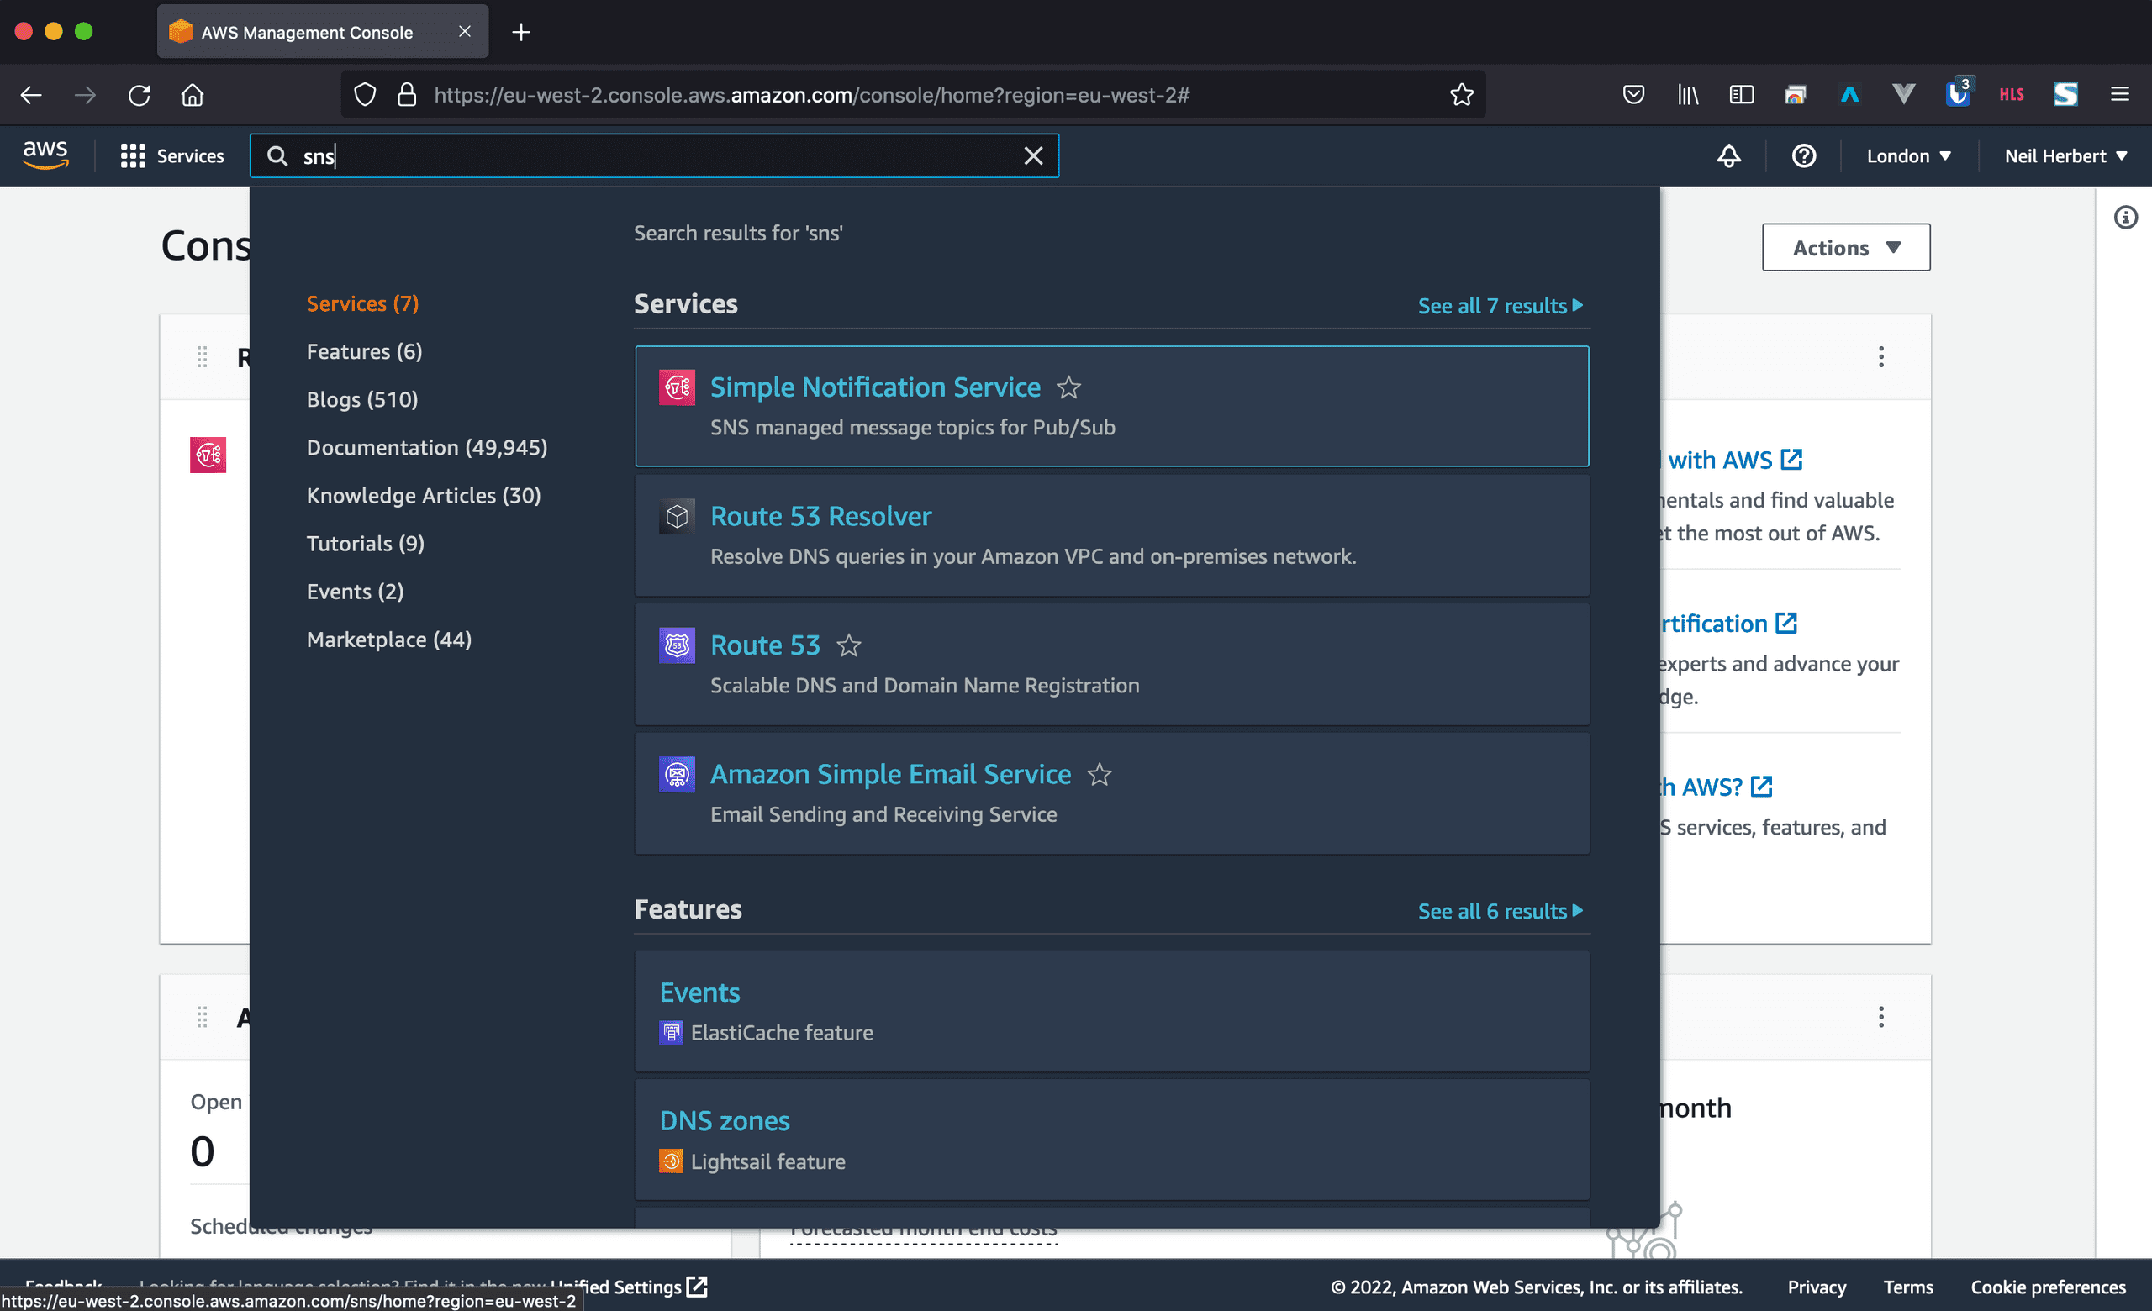The height and width of the screenshot is (1311, 2152).
Task: Click the Route 53 Resolver icon
Action: pos(677,516)
